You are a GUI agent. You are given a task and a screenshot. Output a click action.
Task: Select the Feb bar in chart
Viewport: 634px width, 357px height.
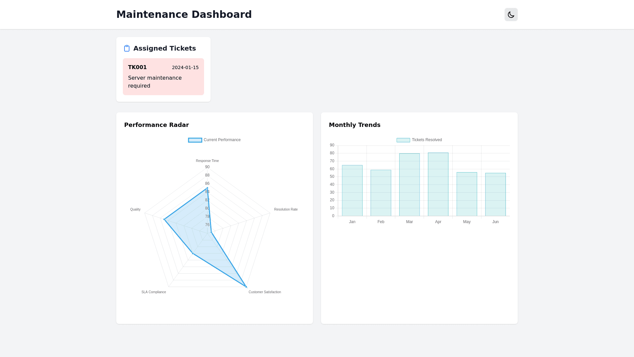click(381, 193)
